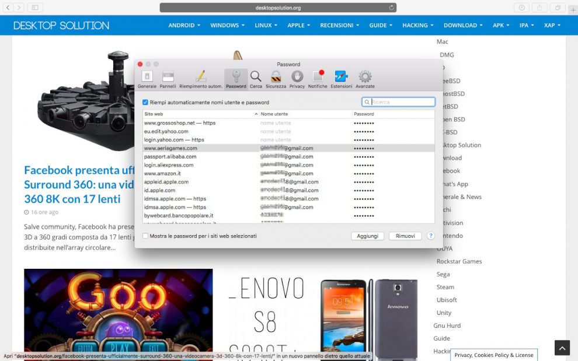Screen dimensions: 578x361
Task: Go forward with Safari forward arrow
Action: [x=19, y=8]
